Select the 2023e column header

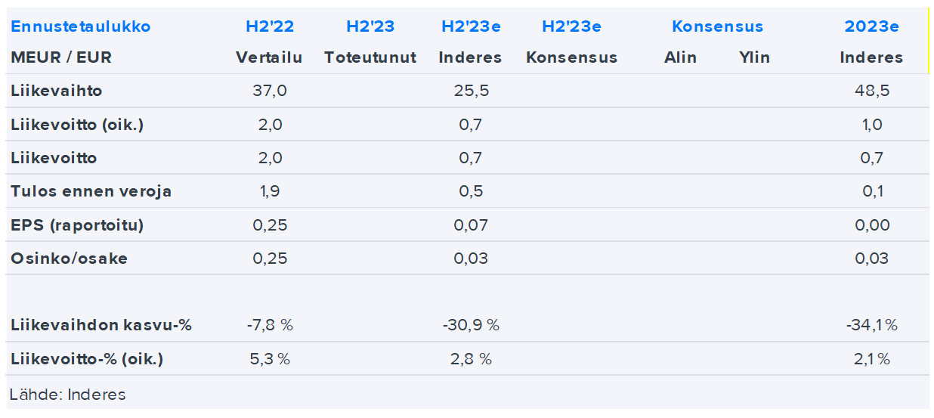click(871, 26)
